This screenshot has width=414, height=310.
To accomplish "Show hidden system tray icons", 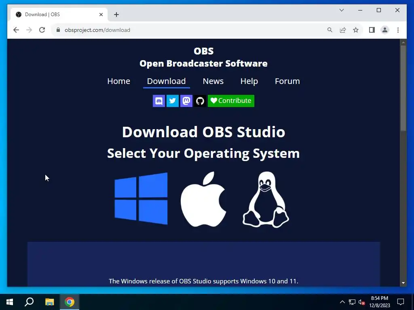I will (342, 302).
